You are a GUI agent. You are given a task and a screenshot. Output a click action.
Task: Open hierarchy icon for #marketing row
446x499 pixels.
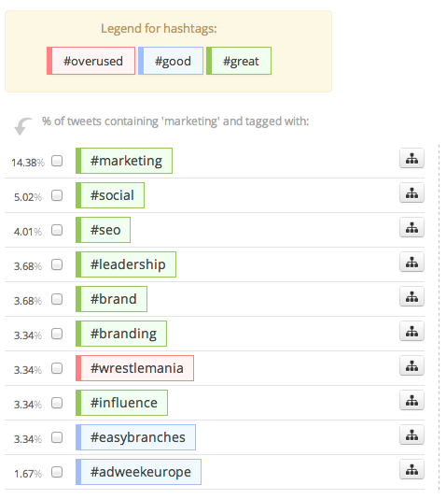(x=411, y=158)
